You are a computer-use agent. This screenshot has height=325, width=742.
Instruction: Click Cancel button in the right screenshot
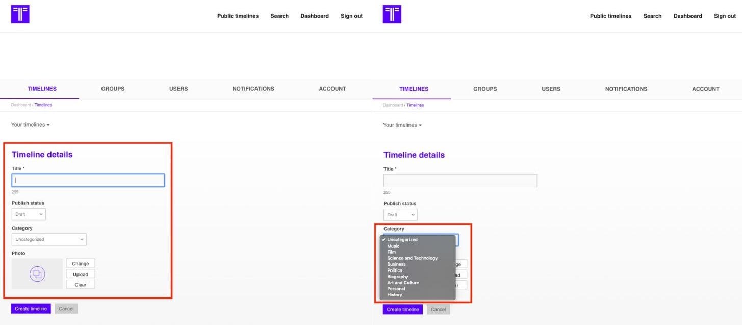(438, 310)
